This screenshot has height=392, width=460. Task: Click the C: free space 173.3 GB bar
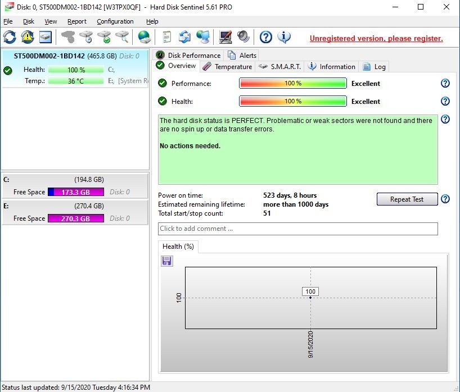coord(76,192)
